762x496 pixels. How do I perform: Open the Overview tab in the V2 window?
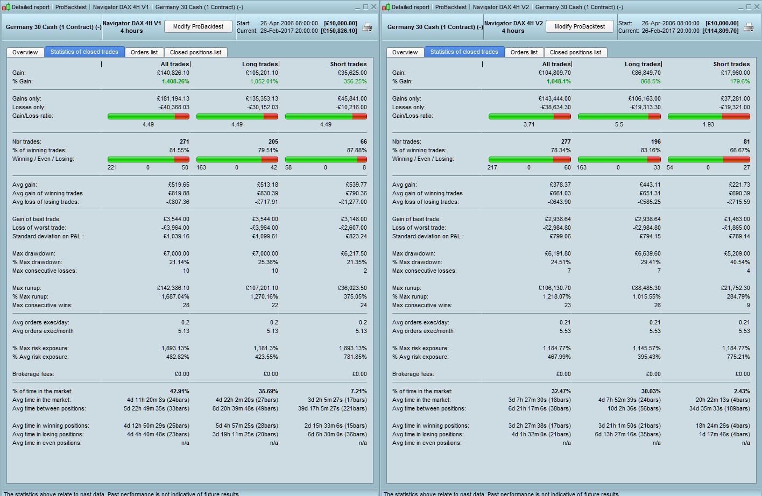click(405, 52)
